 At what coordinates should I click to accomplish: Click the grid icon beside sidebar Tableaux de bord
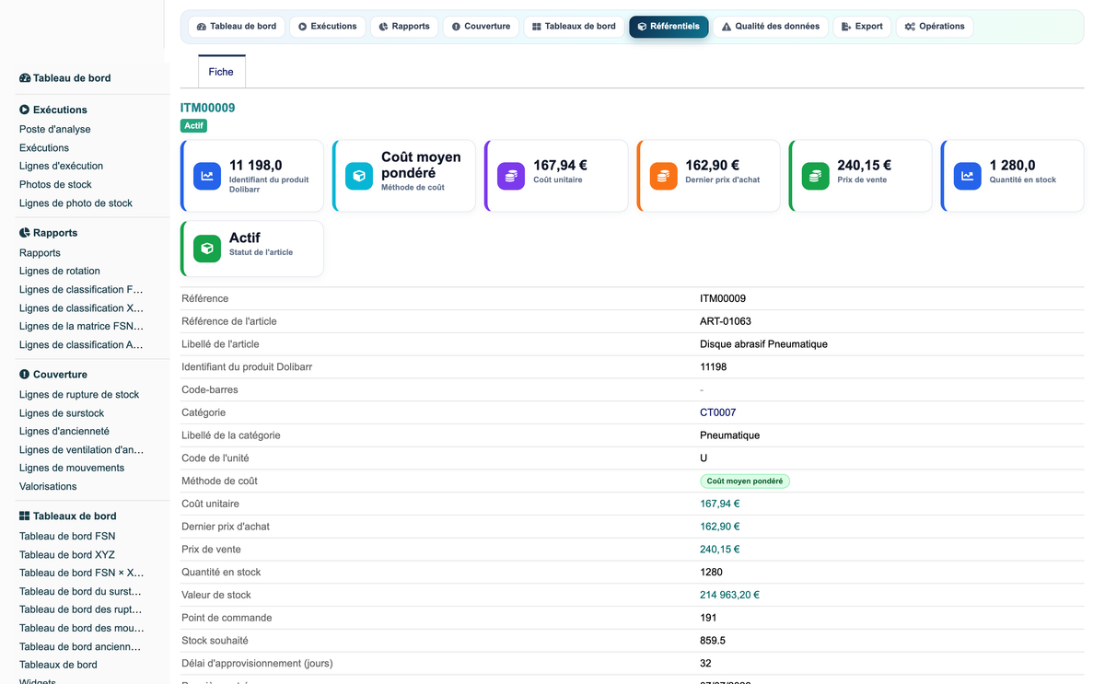[25, 516]
